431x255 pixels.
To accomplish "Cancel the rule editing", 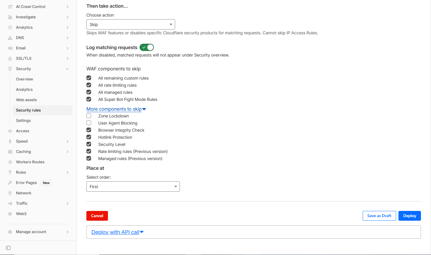I will click(x=97, y=216).
